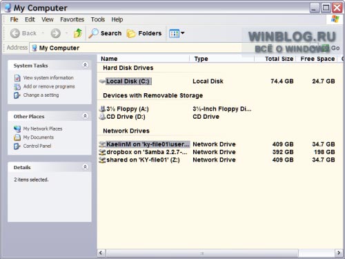Open the My Documents link
This screenshot has width=345, height=259.
[39, 137]
